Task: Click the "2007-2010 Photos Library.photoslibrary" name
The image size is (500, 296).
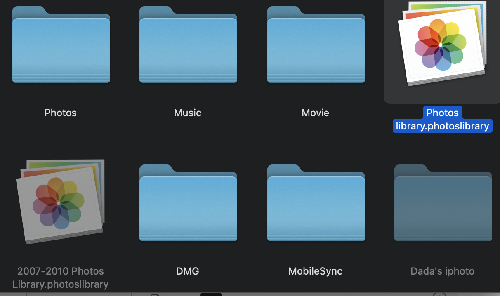Action: pos(61,277)
